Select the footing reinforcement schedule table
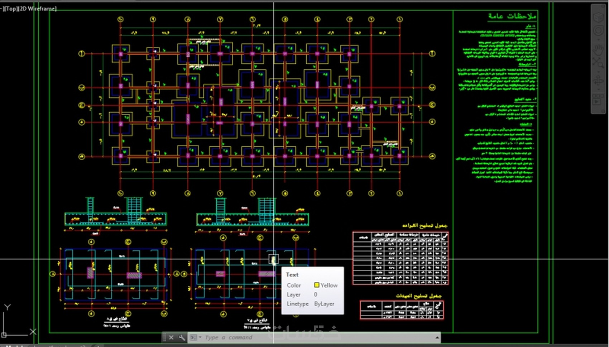609x347 pixels. pyautogui.click(x=401, y=258)
